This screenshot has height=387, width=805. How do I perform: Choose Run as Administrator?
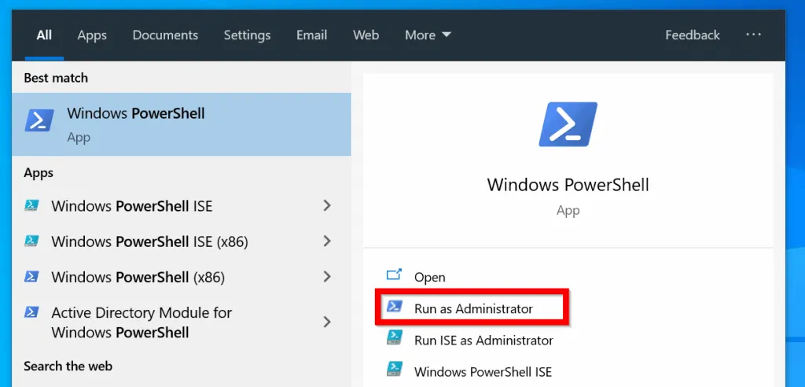point(473,309)
